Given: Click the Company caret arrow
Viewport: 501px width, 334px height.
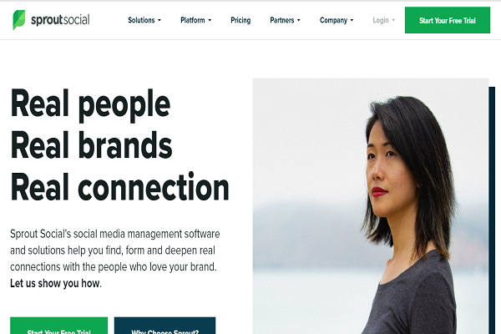Looking at the screenshot, I should (352, 20).
